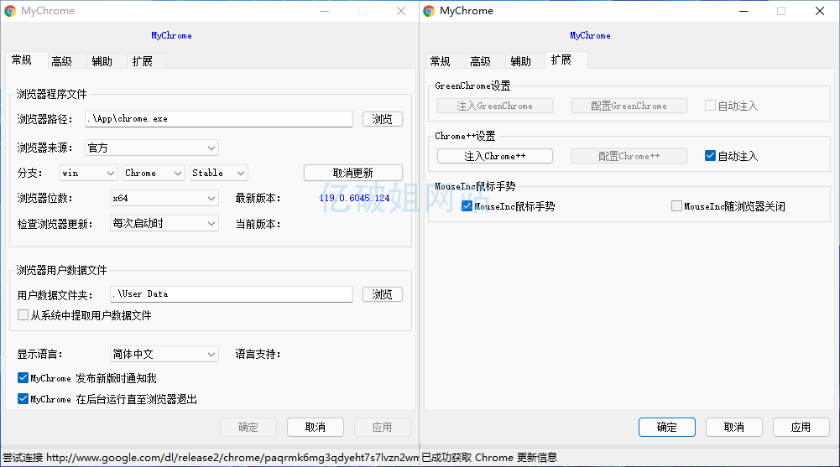The width and height of the screenshot is (840, 467).
Task: Close the right MyChrome window
Action: point(820,11)
